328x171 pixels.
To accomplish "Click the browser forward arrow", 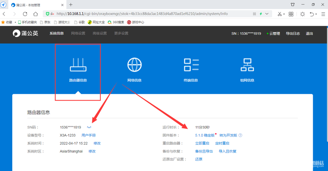I will point(14,14).
